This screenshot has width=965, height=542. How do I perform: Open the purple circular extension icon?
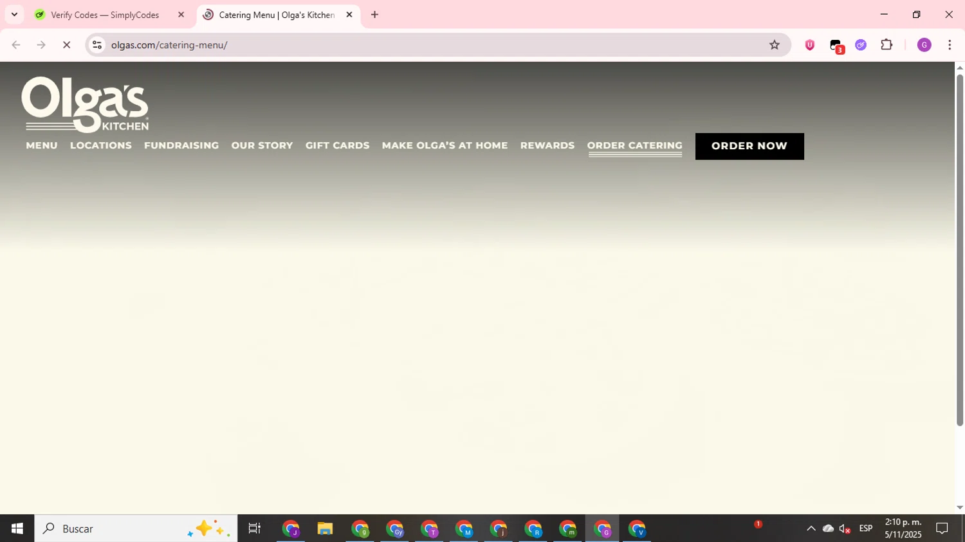pos(861,45)
